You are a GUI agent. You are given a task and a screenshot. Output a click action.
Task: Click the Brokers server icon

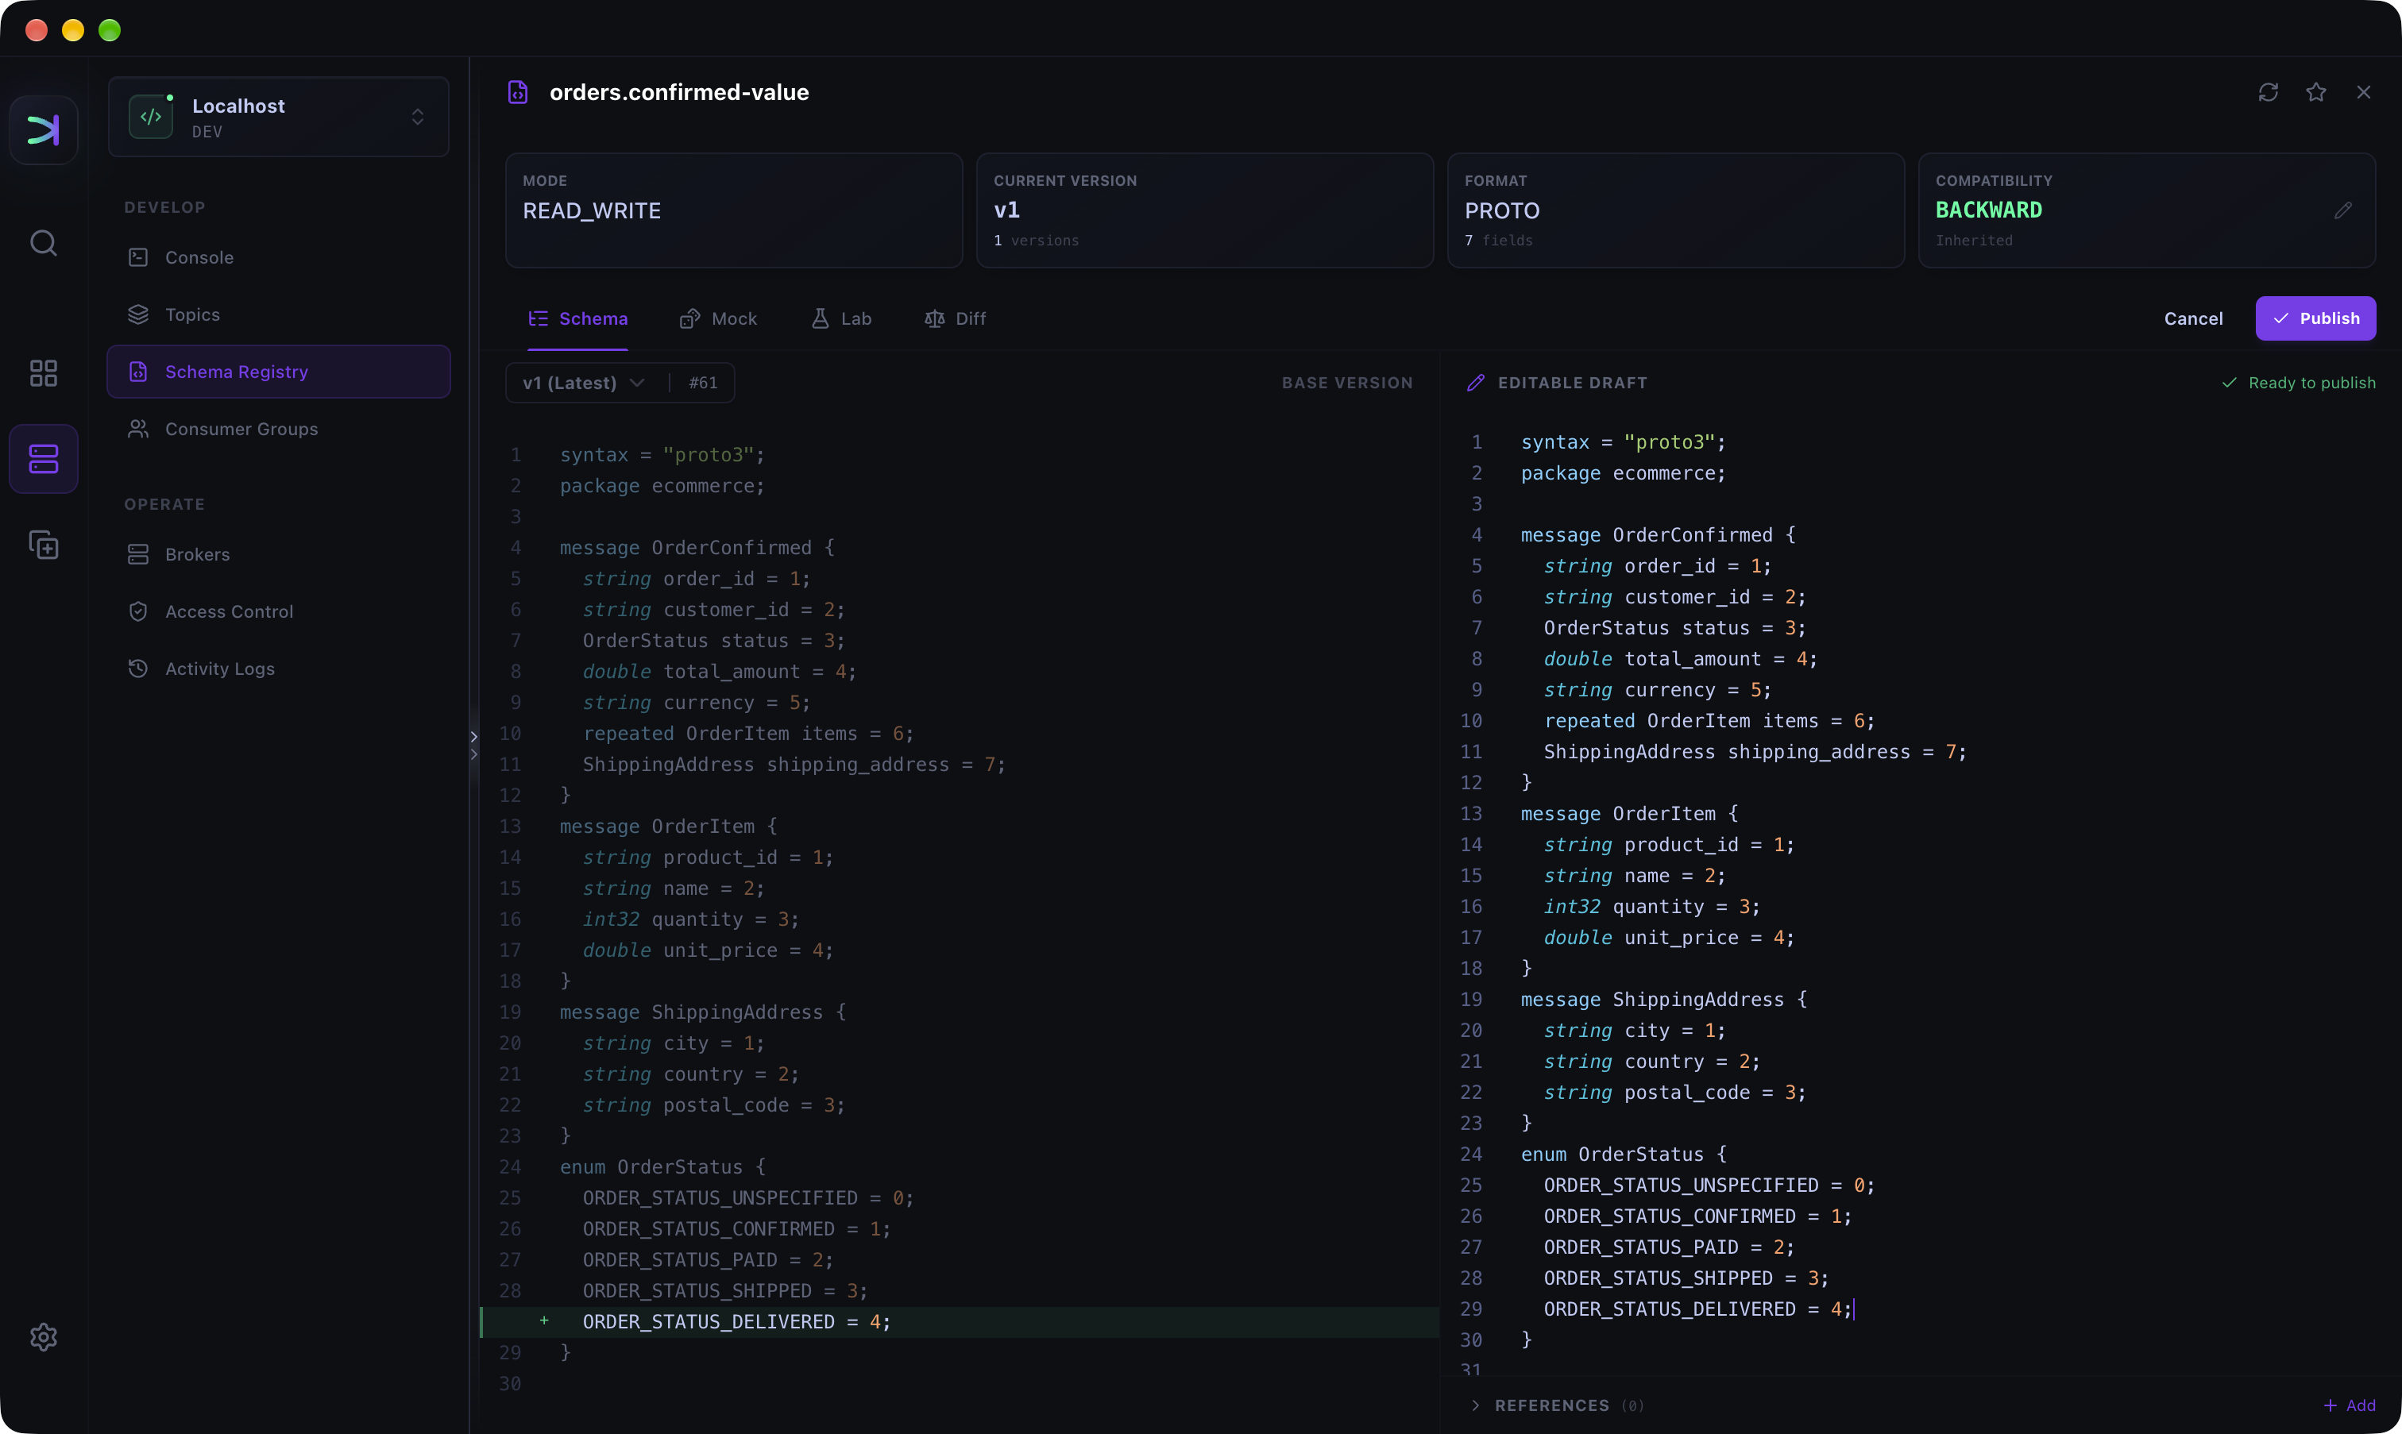138,553
